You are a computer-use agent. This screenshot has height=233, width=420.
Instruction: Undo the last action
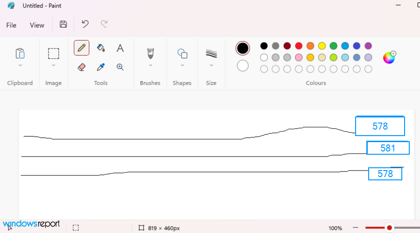click(85, 25)
